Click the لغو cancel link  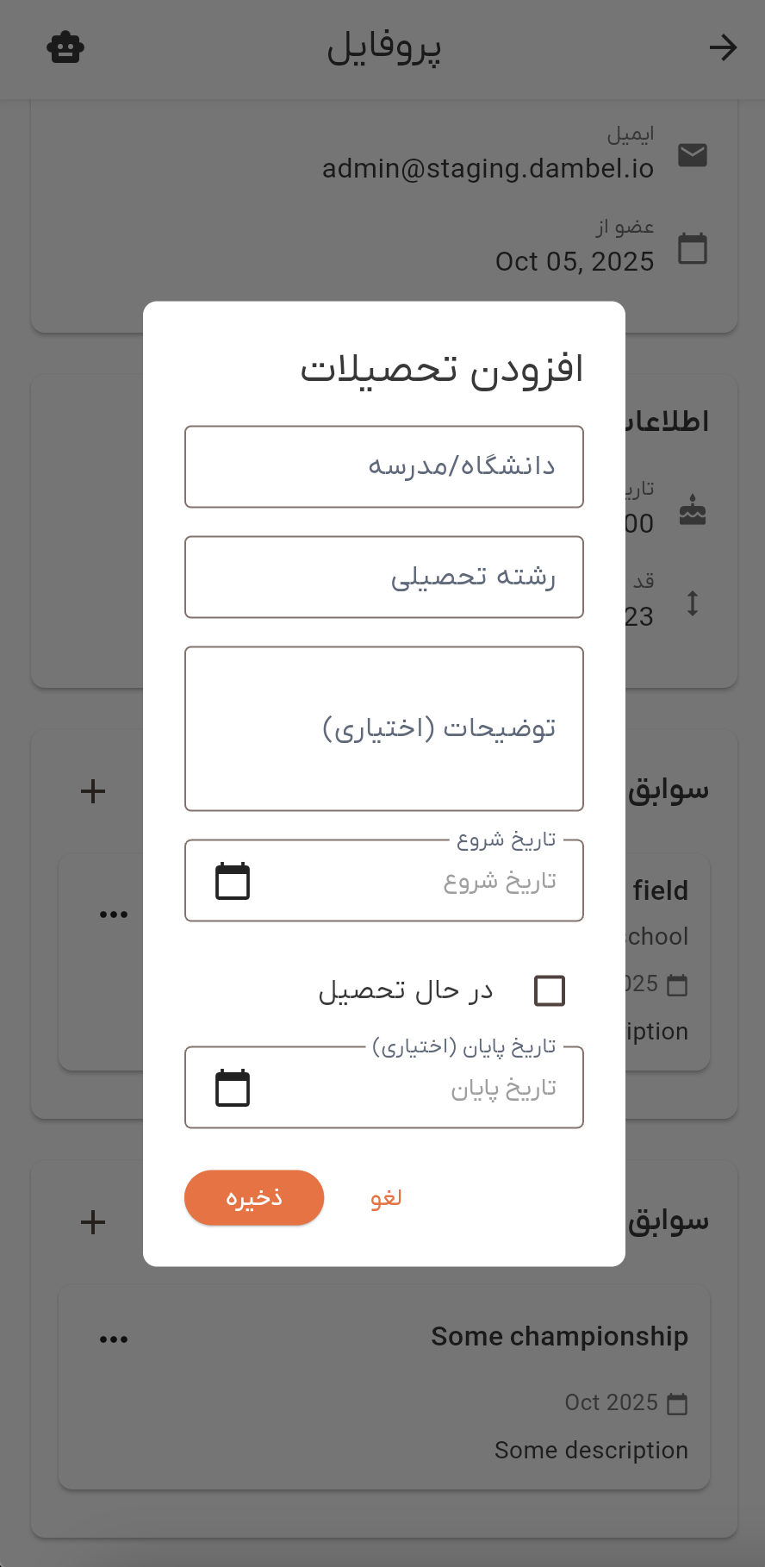click(384, 1197)
